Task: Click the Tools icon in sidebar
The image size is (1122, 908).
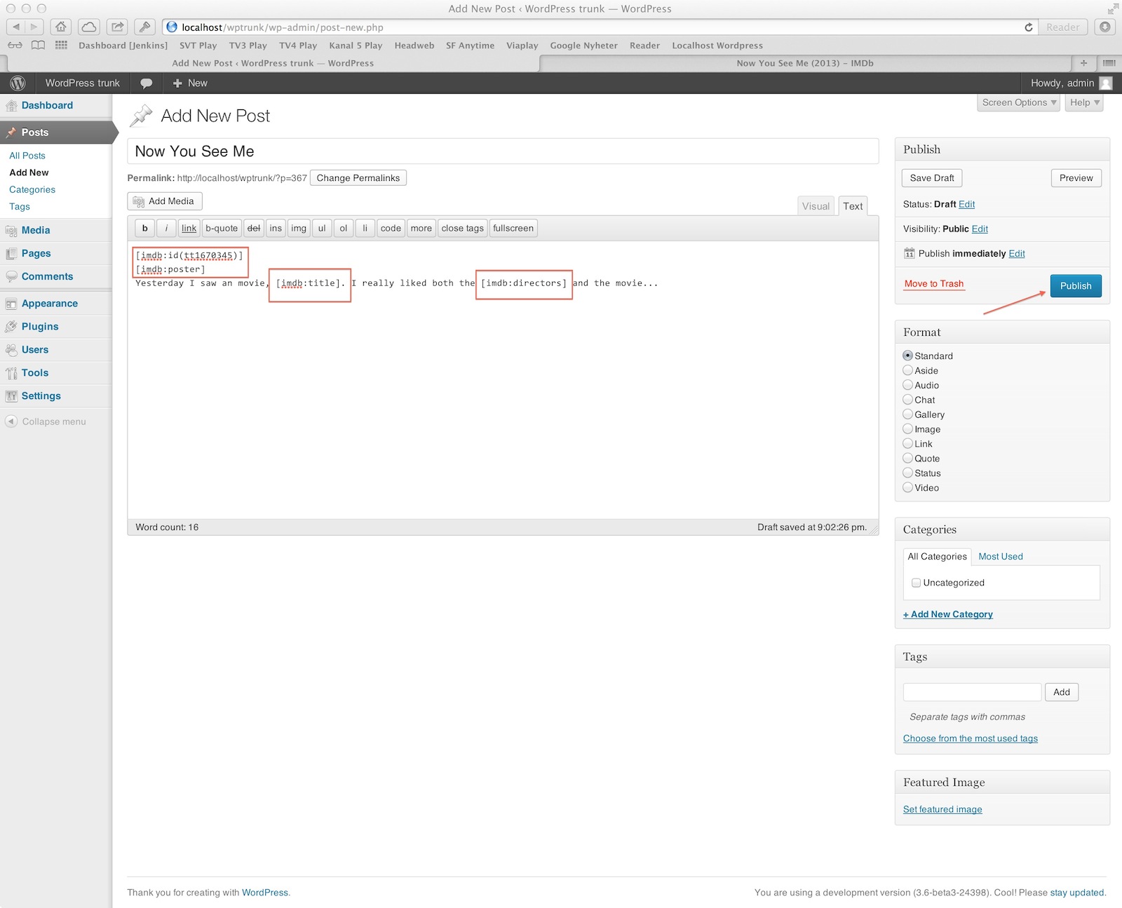Action: click(11, 373)
